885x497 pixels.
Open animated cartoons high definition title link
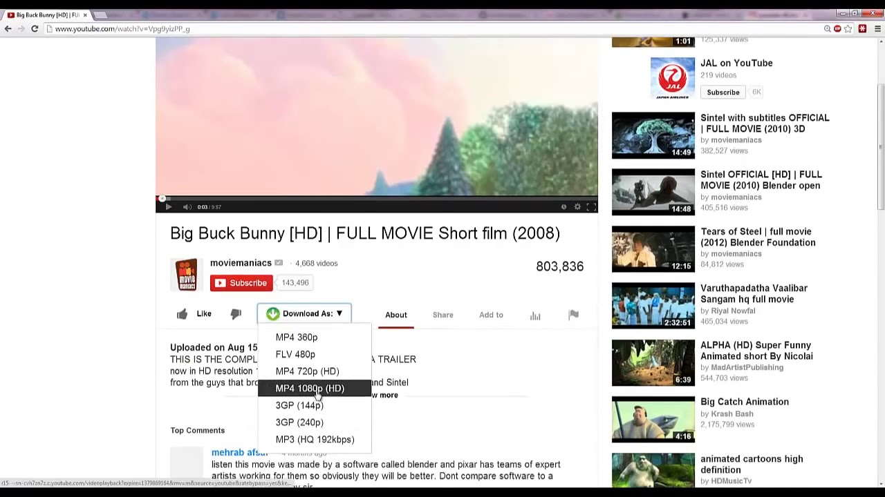coord(752,464)
